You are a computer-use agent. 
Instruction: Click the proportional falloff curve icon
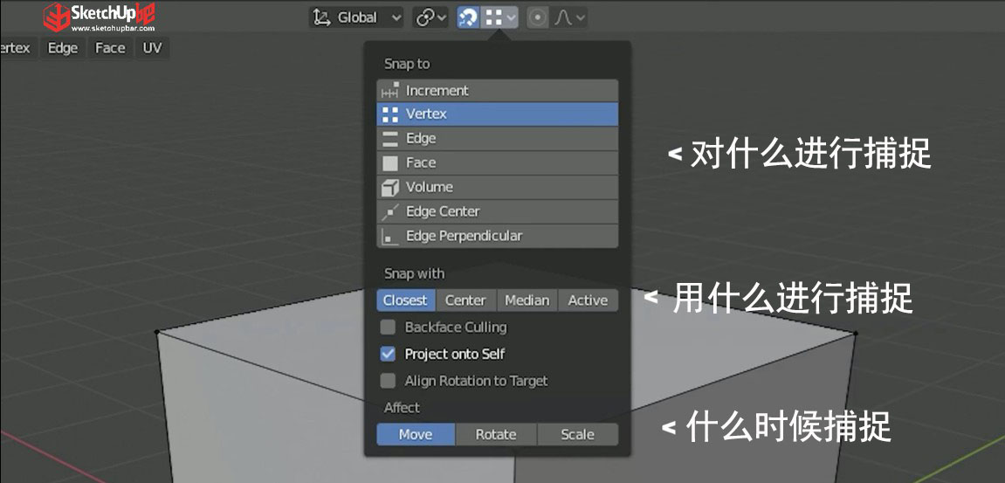click(x=563, y=17)
